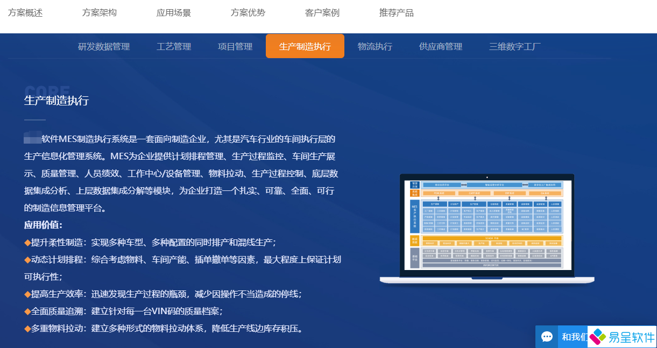
Task: Open the 方案架构 navigation item
Action: click(x=99, y=12)
